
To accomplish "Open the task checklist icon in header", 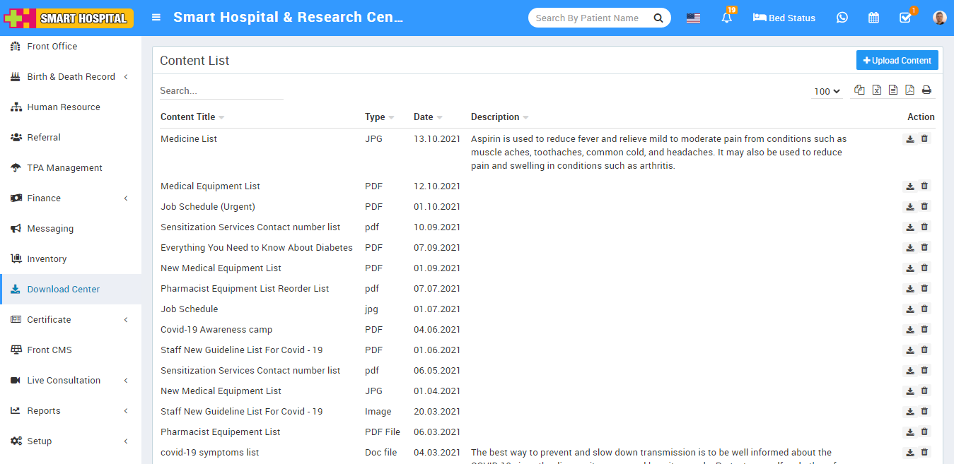I will [905, 18].
